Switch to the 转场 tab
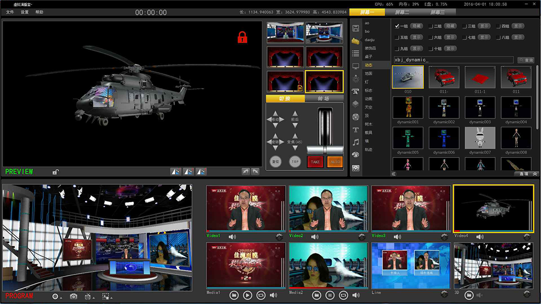This screenshot has height=304, width=541. pos(324,99)
